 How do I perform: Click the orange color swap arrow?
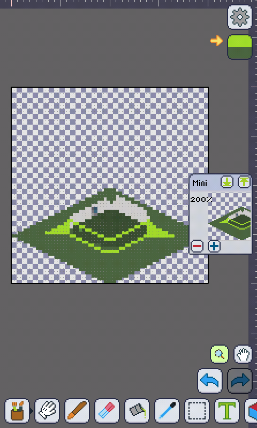(216, 41)
